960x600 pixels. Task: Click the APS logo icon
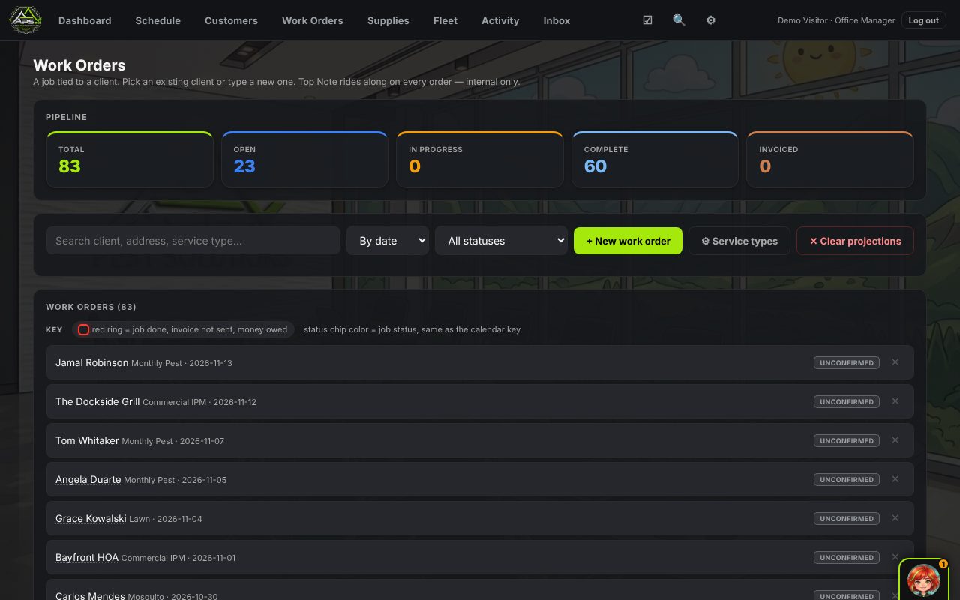pos(25,20)
